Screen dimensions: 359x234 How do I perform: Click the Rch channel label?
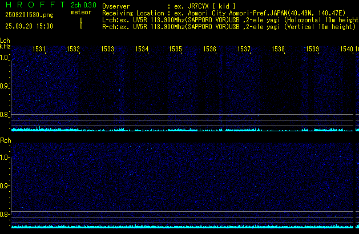[5, 140]
